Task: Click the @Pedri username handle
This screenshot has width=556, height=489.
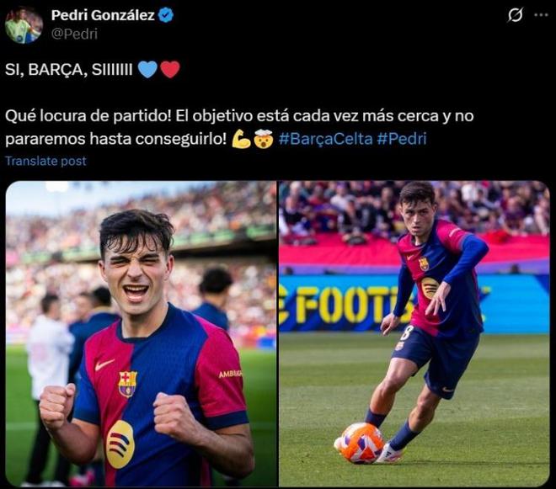Action: click(x=74, y=34)
